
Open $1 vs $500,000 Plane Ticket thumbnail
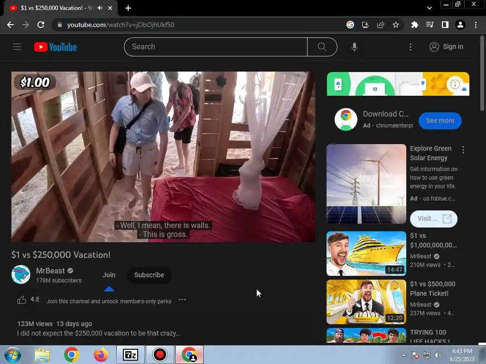[366, 302]
